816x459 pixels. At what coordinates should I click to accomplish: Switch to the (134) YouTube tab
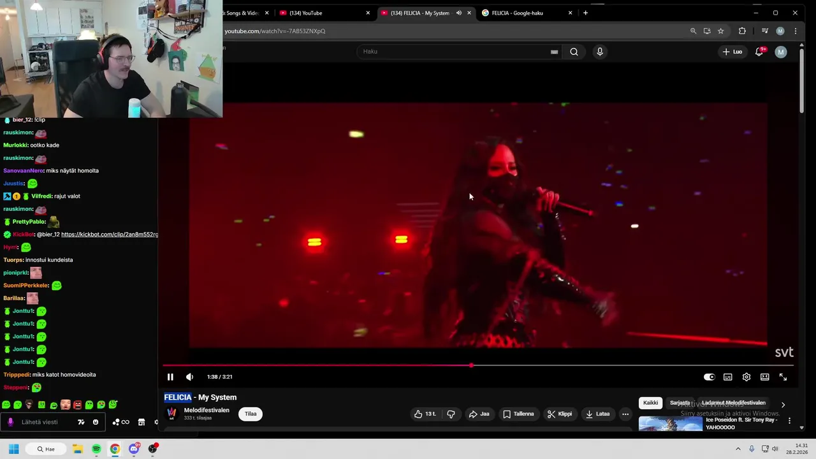(325, 13)
